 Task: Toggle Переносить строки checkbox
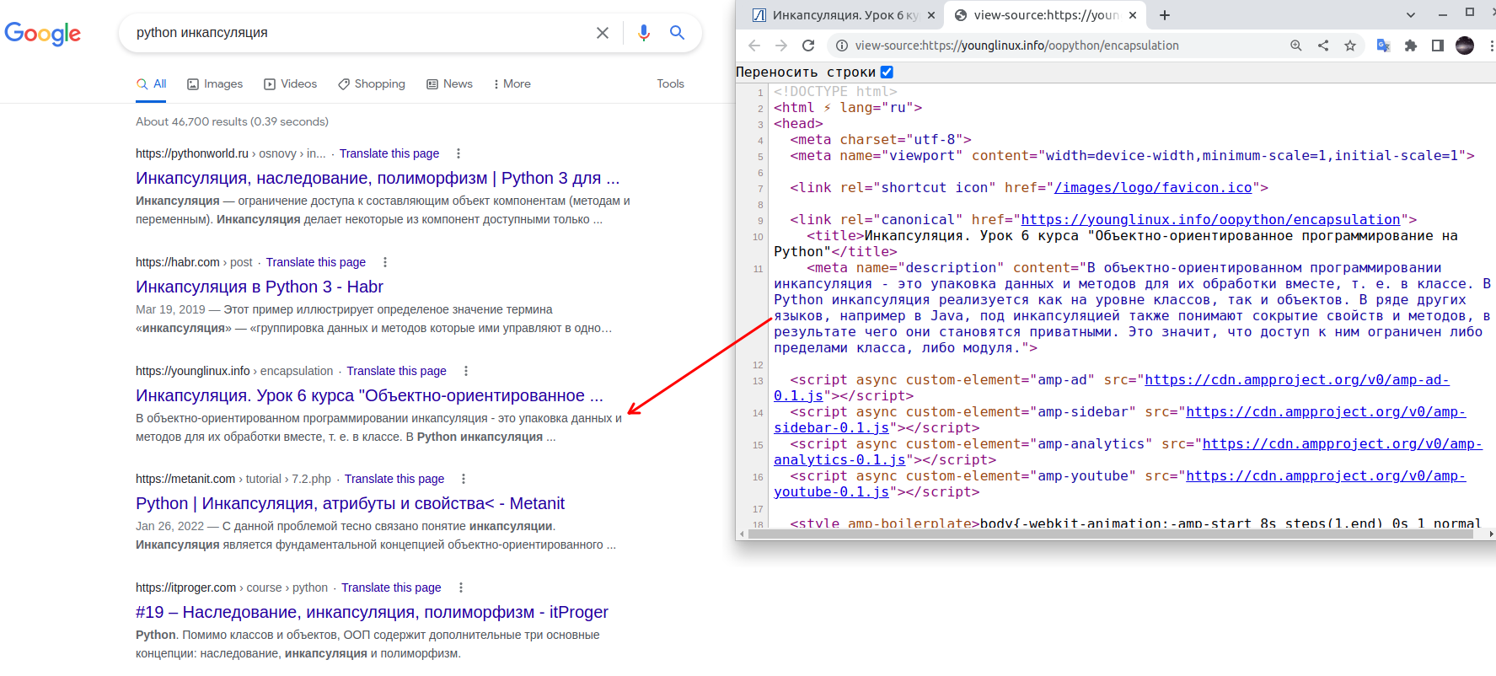pyautogui.click(x=887, y=72)
